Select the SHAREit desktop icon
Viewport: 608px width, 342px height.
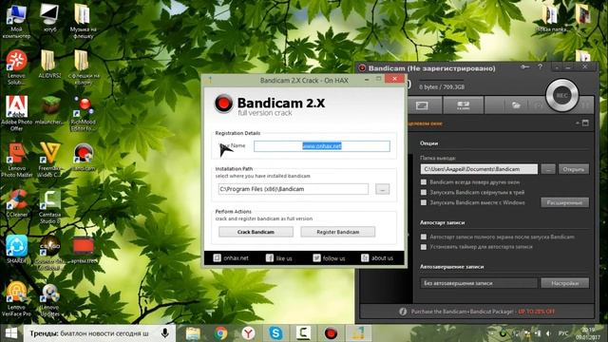(x=17, y=249)
